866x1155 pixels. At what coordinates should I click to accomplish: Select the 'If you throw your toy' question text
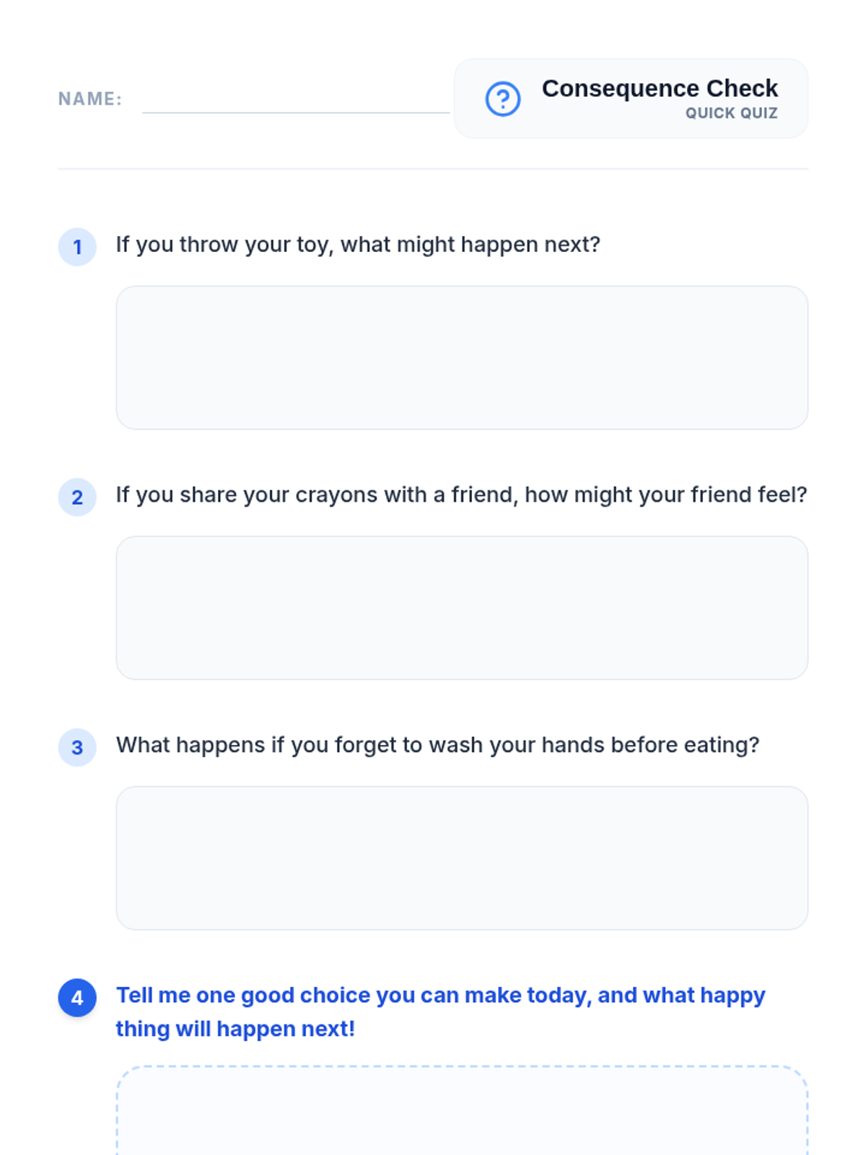coord(358,245)
